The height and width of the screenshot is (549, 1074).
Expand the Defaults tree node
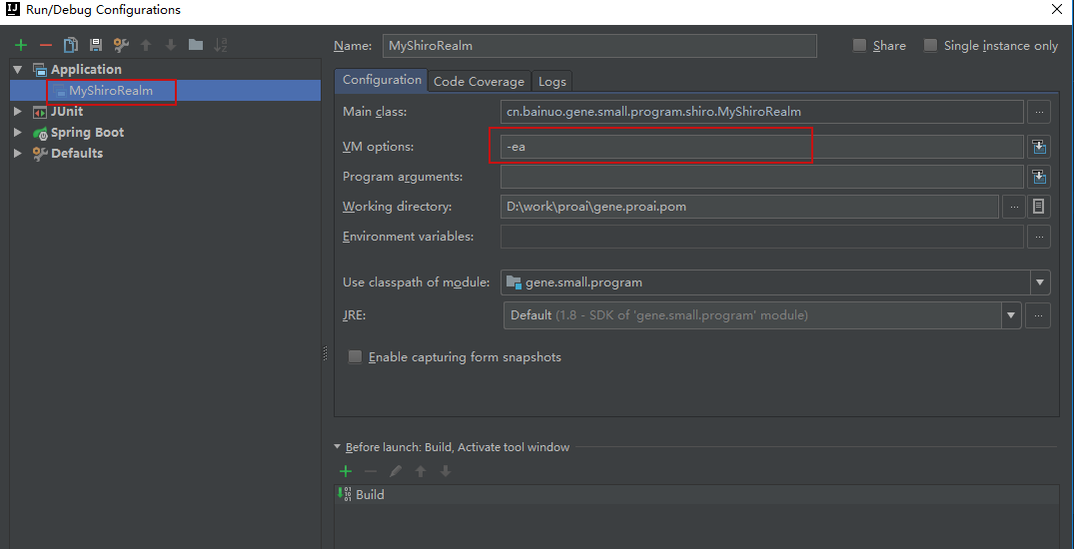18,154
